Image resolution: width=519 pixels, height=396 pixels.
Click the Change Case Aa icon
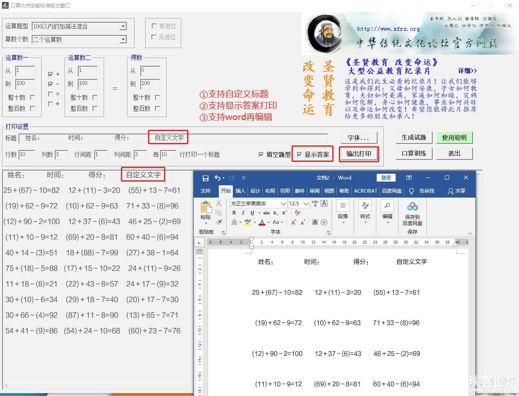pos(276,222)
